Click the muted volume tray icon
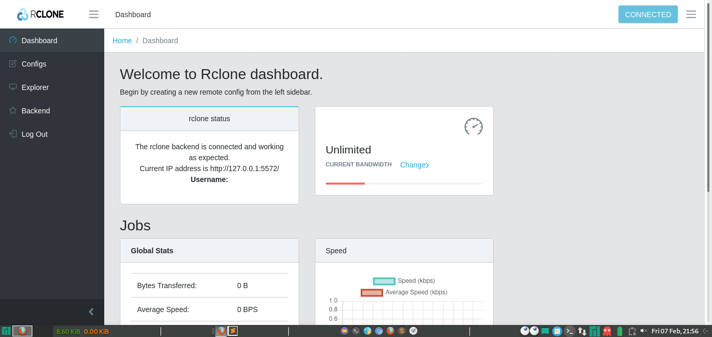The width and height of the screenshot is (712, 337). (644, 331)
